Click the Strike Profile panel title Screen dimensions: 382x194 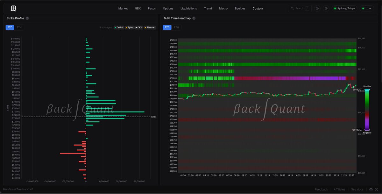[15, 18]
